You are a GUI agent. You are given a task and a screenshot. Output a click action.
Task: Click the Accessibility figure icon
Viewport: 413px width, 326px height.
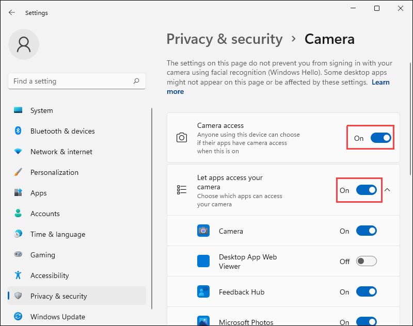(x=18, y=275)
